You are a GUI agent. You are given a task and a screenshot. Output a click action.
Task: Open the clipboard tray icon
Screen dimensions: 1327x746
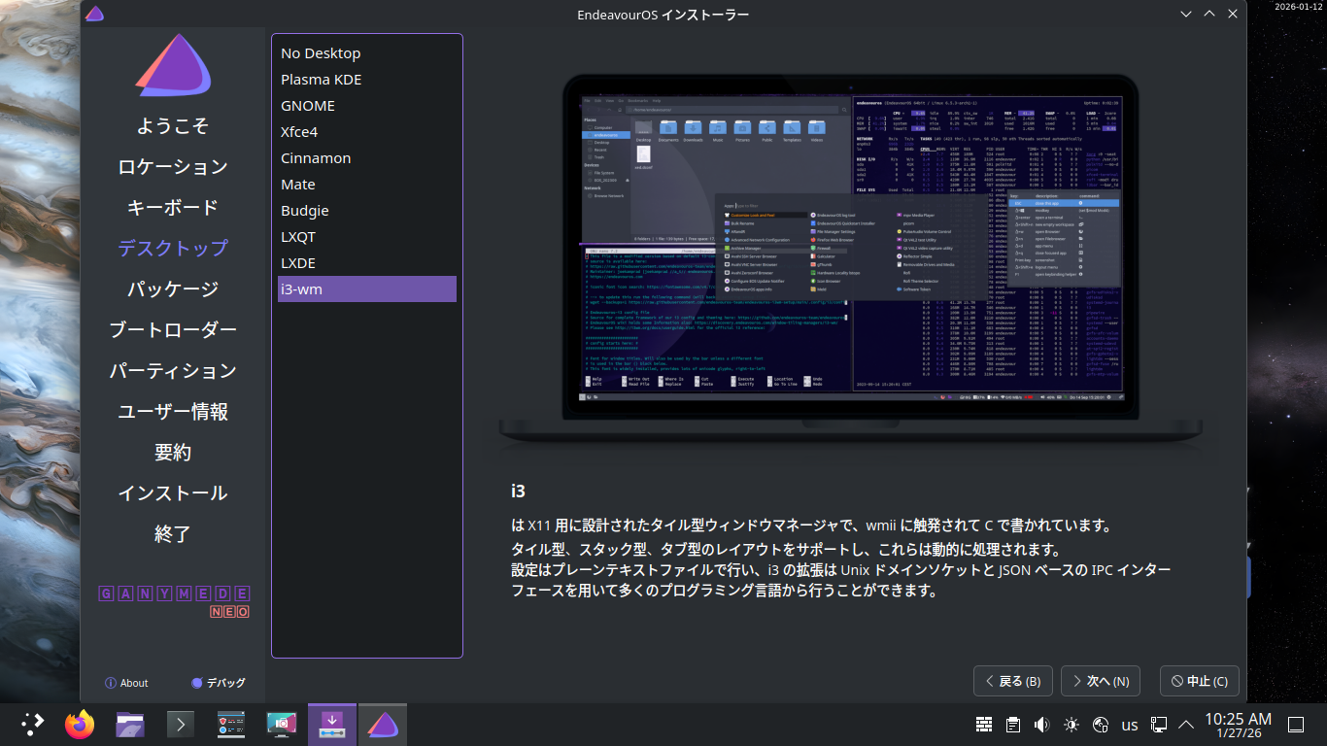[1013, 725]
